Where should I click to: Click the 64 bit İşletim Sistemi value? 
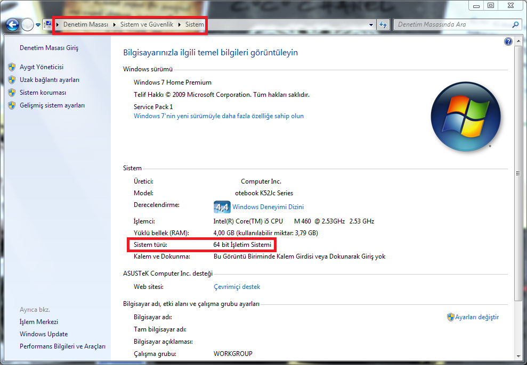(x=242, y=245)
